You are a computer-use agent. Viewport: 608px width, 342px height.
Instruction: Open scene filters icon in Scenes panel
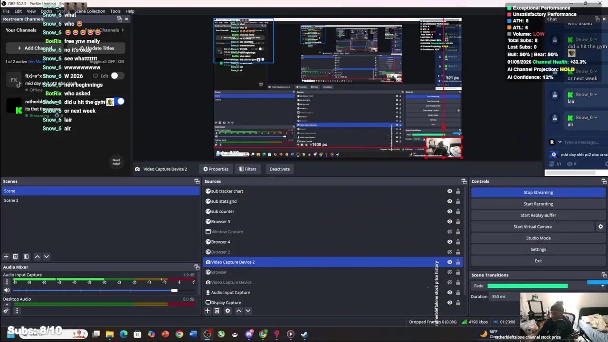(x=26, y=256)
